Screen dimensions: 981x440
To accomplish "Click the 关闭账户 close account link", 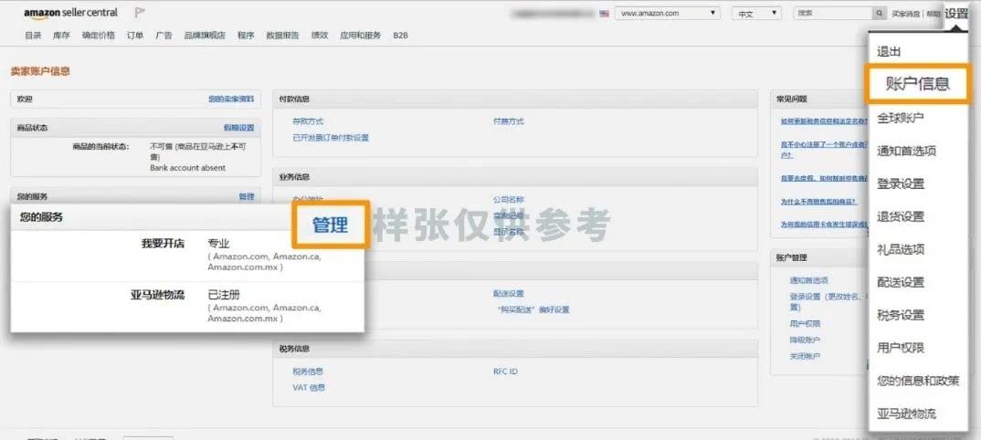I will pyautogui.click(x=805, y=356).
